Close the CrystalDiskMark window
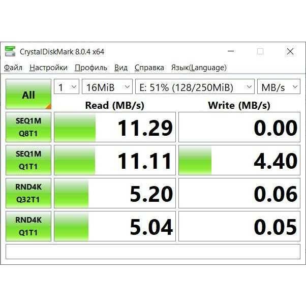This screenshot has height=306, width=306. [x=290, y=51]
